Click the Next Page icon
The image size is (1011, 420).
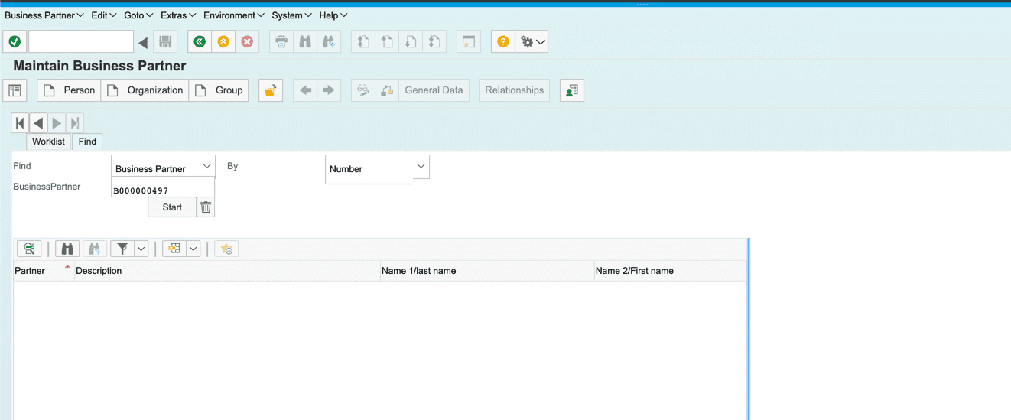click(x=411, y=41)
